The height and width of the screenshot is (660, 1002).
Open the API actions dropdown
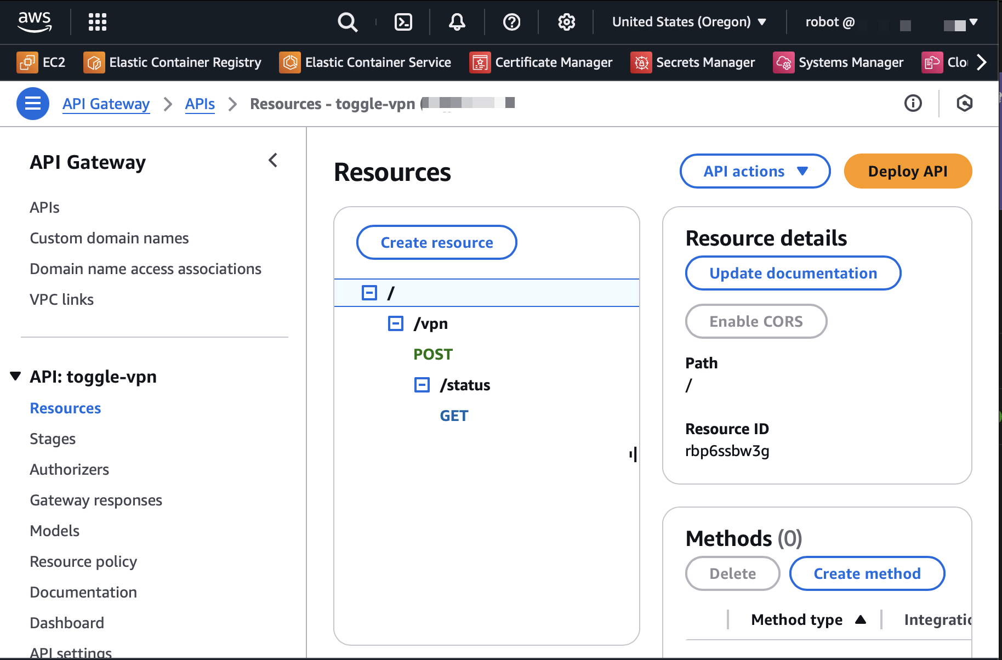pos(755,171)
